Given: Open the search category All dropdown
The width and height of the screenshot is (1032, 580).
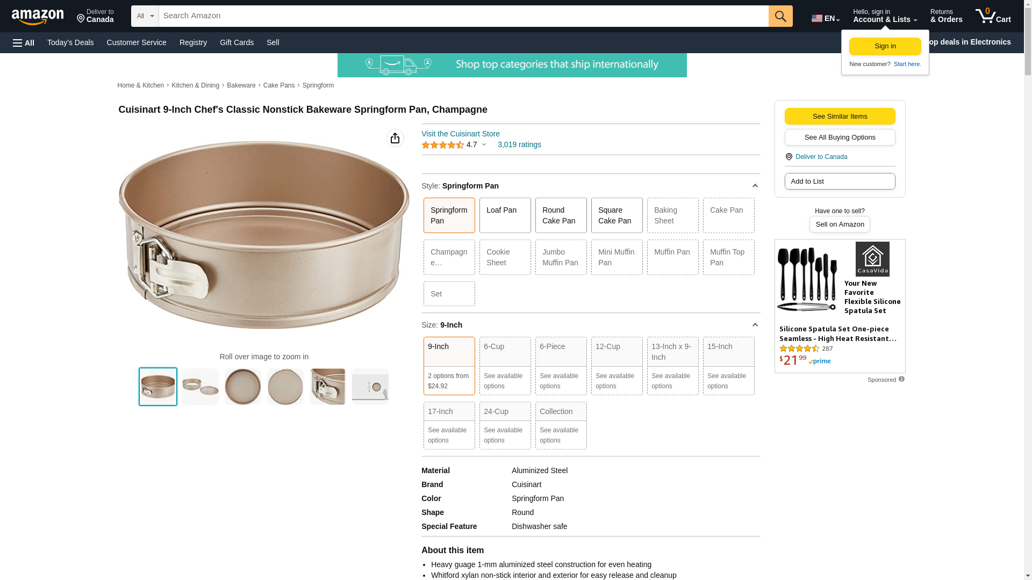Looking at the screenshot, I should tap(145, 16).
